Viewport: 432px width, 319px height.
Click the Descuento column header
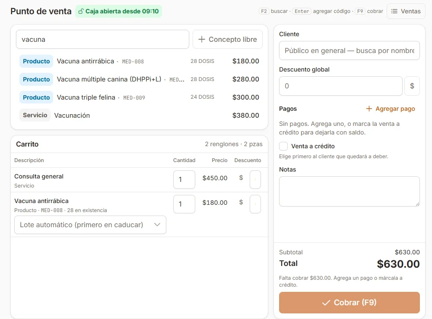pos(248,160)
